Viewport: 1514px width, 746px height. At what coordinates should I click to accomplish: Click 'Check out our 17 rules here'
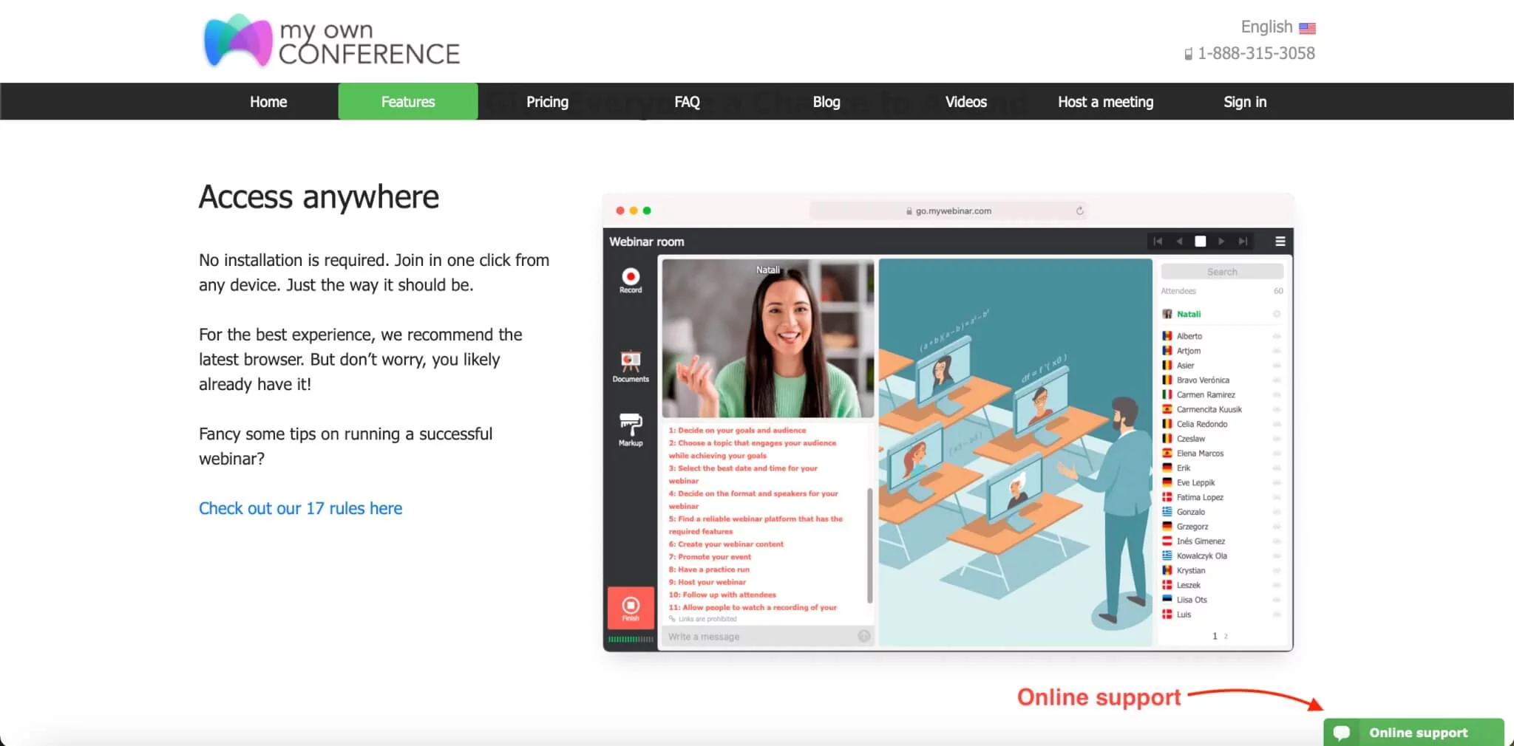[300, 508]
